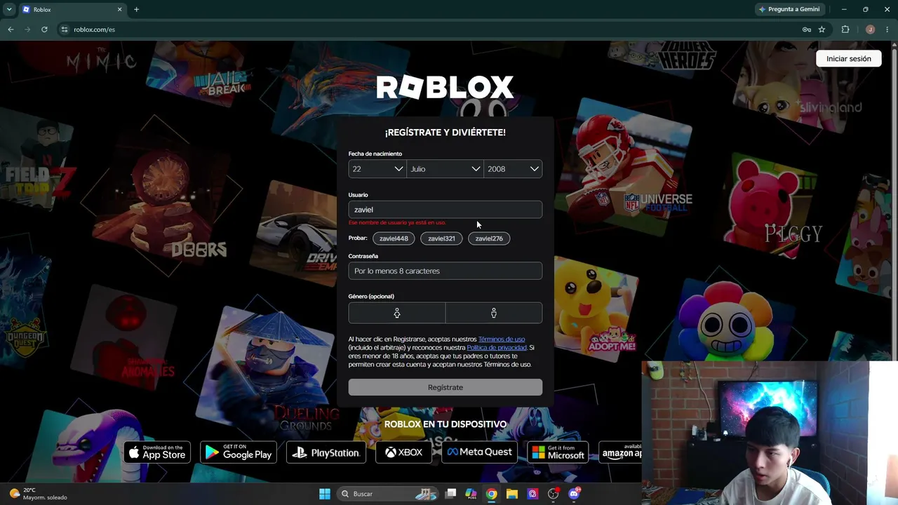Launch Microsoft 365 Copilot from the taskbar

click(x=471, y=494)
